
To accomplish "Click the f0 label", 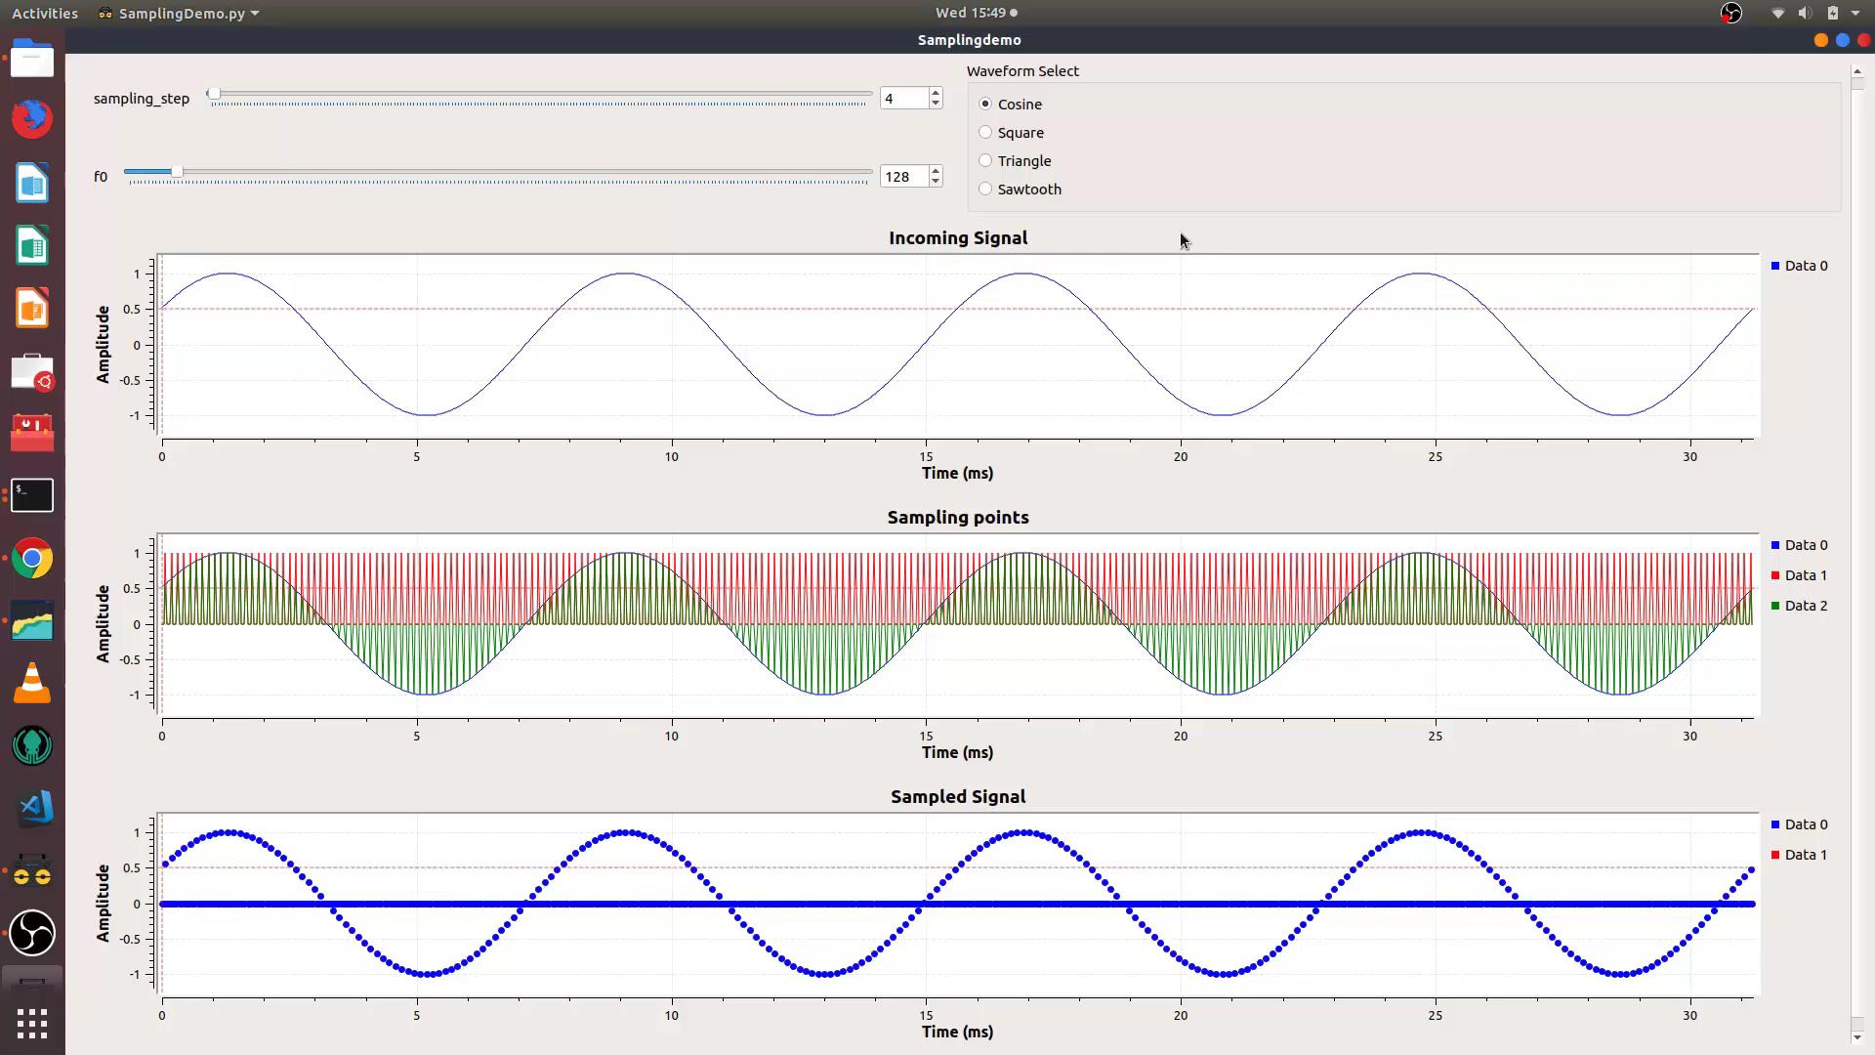I will tap(101, 176).
